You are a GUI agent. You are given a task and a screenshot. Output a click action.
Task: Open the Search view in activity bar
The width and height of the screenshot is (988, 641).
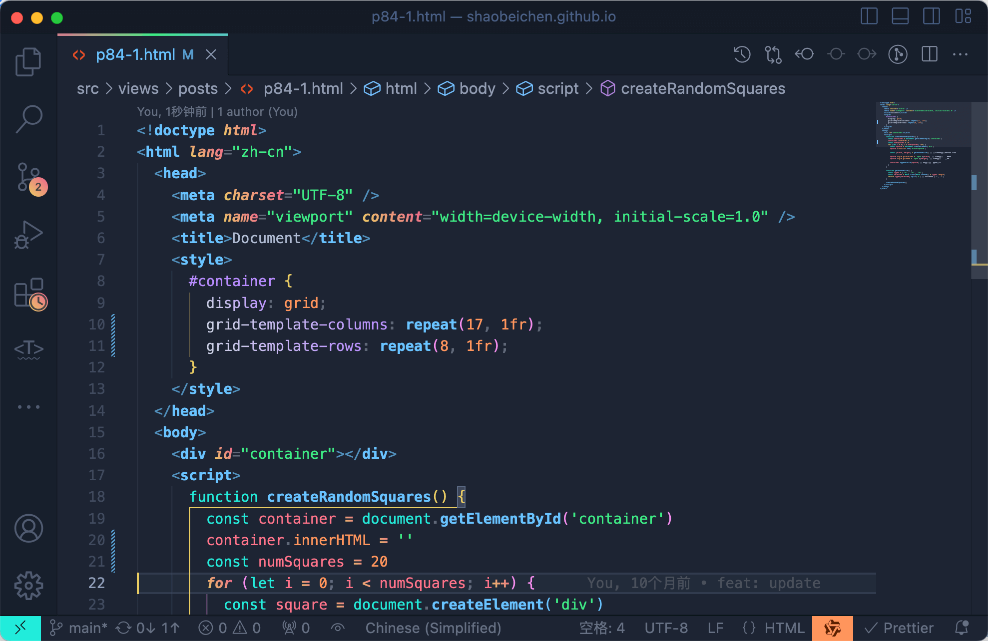click(x=28, y=119)
